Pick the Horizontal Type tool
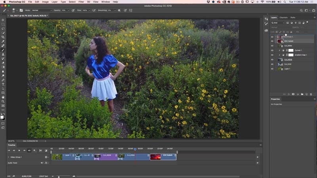The image size is (317, 178). click(x=3, y=84)
